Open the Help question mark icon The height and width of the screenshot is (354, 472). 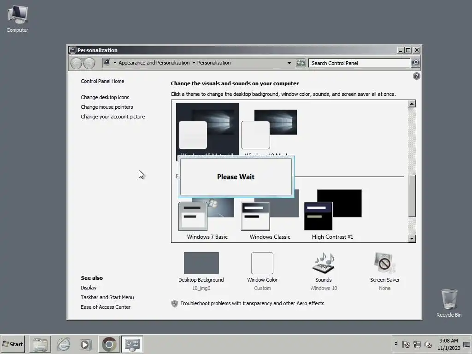pos(416,76)
